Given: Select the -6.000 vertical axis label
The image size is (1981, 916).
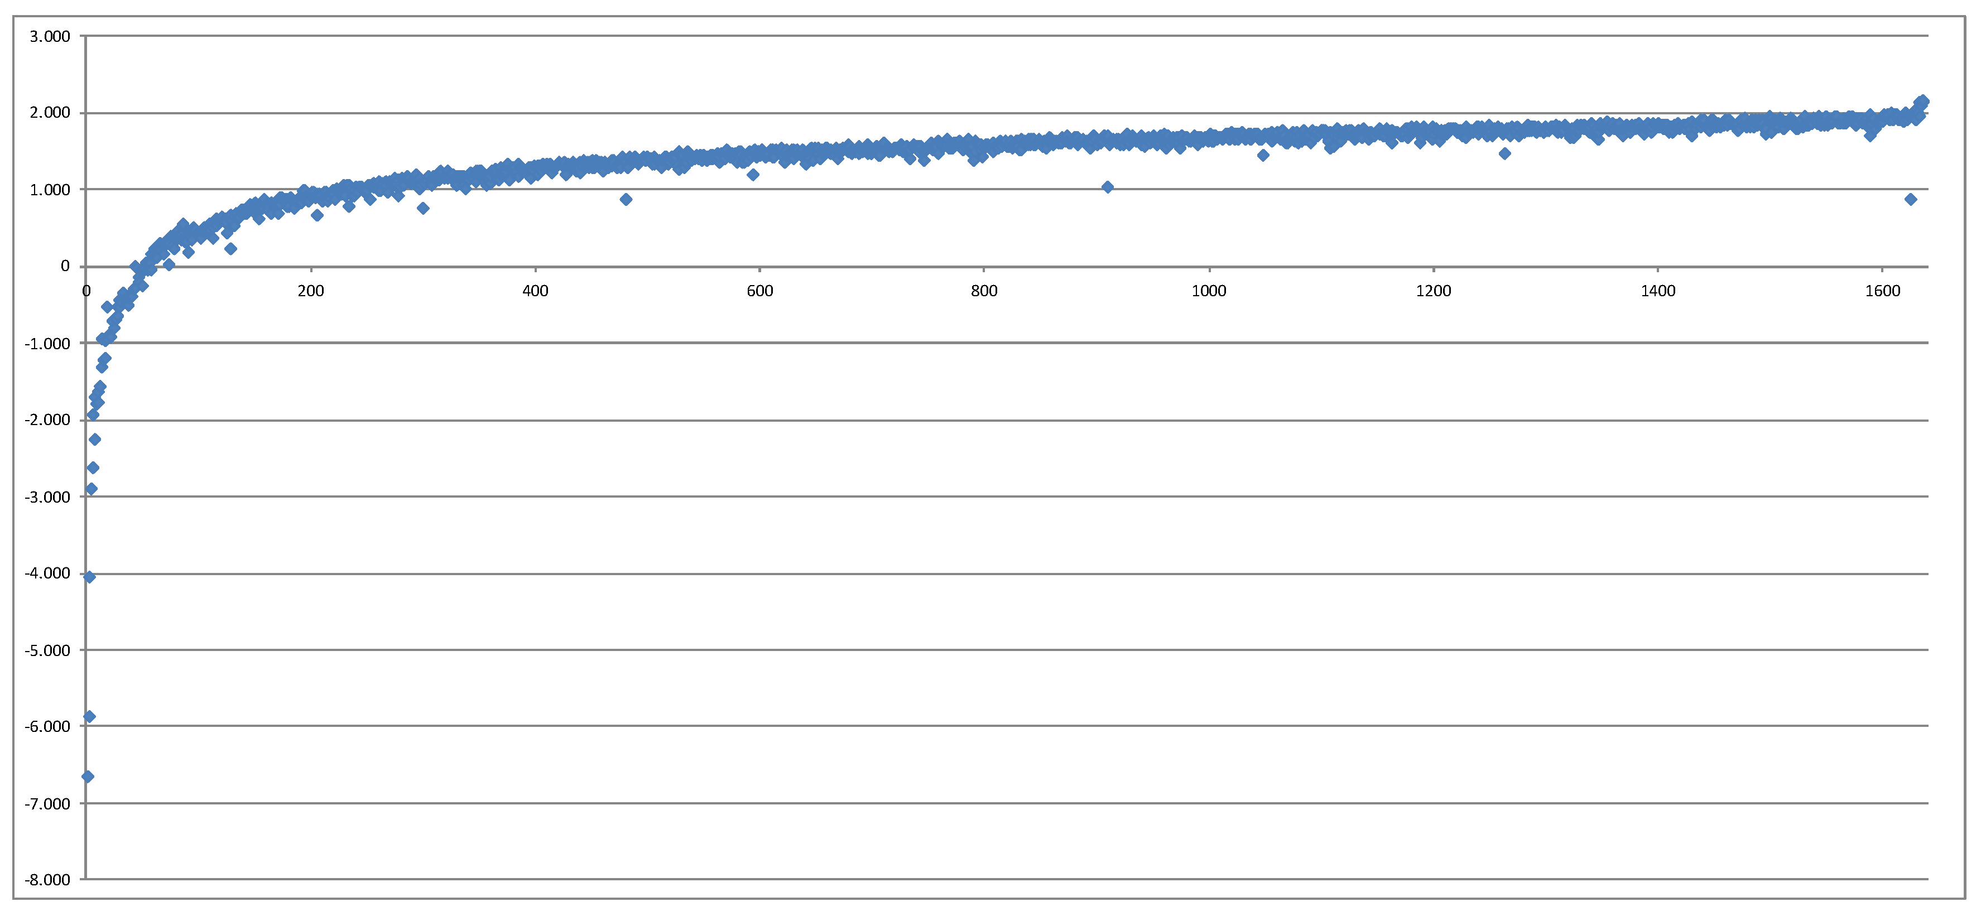Looking at the screenshot, I should point(47,726).
